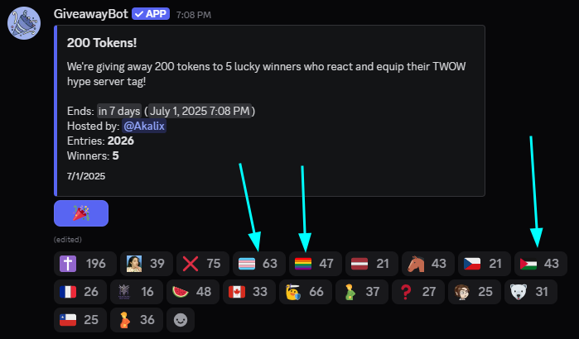579x339 pixels.
Task: Toggle the Chile flag reaction with 25
Action: click(80, 320)
